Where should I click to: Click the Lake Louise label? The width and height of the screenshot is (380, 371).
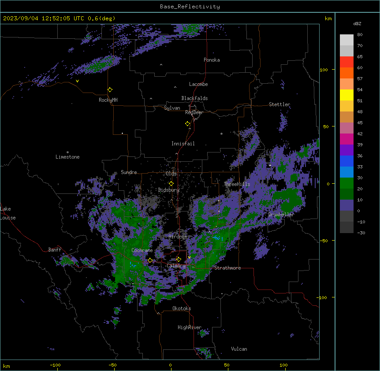(x=8, y=213)
